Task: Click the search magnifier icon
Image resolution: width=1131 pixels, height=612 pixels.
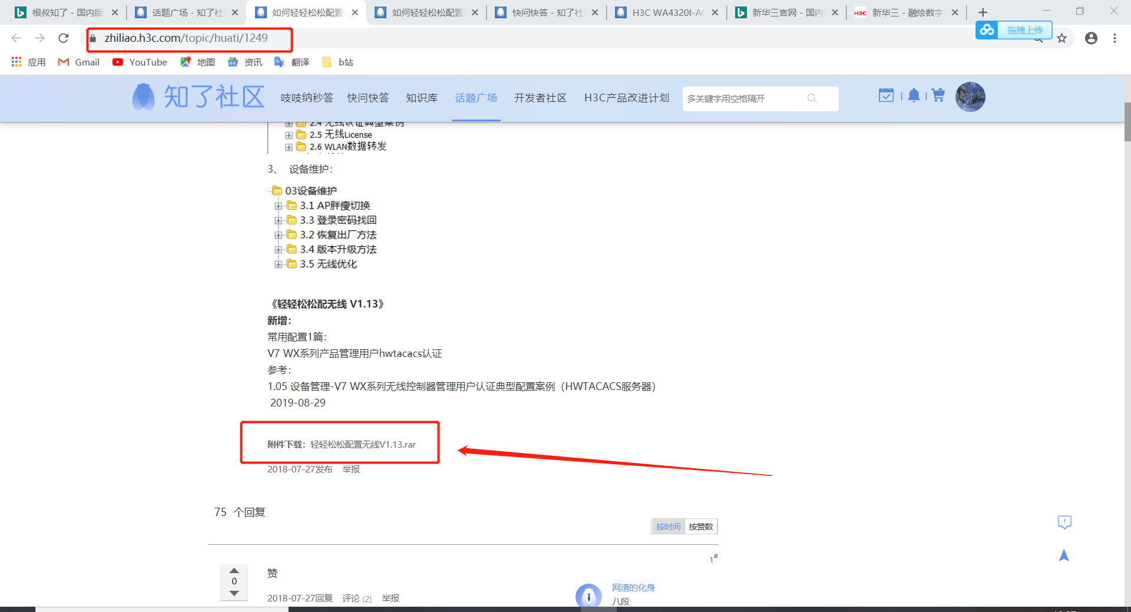Action: 812,98
